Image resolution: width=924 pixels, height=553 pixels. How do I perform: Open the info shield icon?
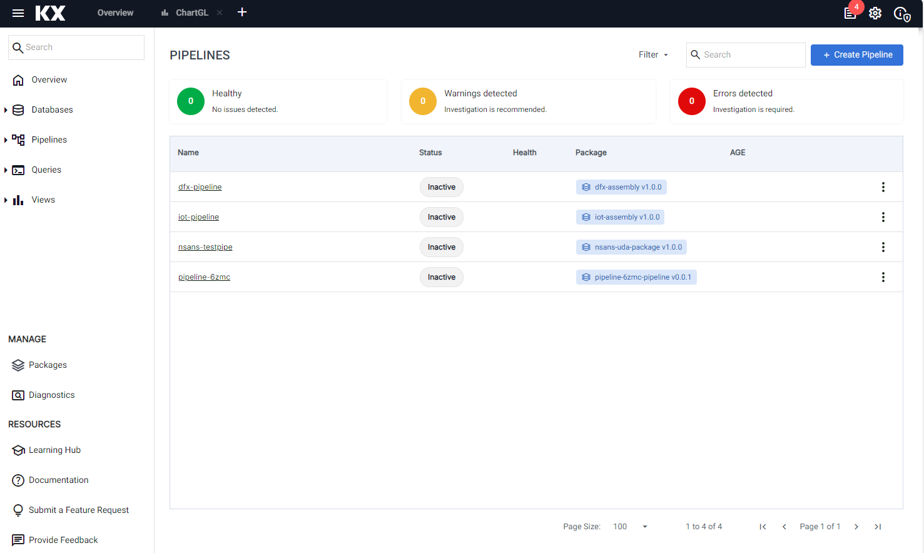[901, 13]
